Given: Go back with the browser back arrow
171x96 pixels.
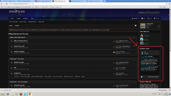Looking at the screenshot, I should 2,4.
